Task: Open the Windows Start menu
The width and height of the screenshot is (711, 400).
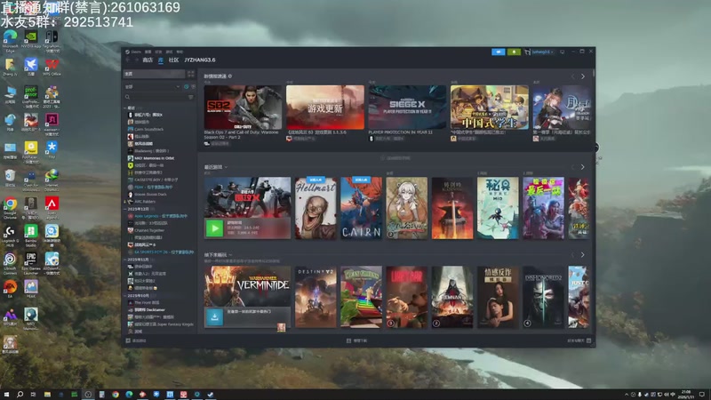Action: click(6, 395)
